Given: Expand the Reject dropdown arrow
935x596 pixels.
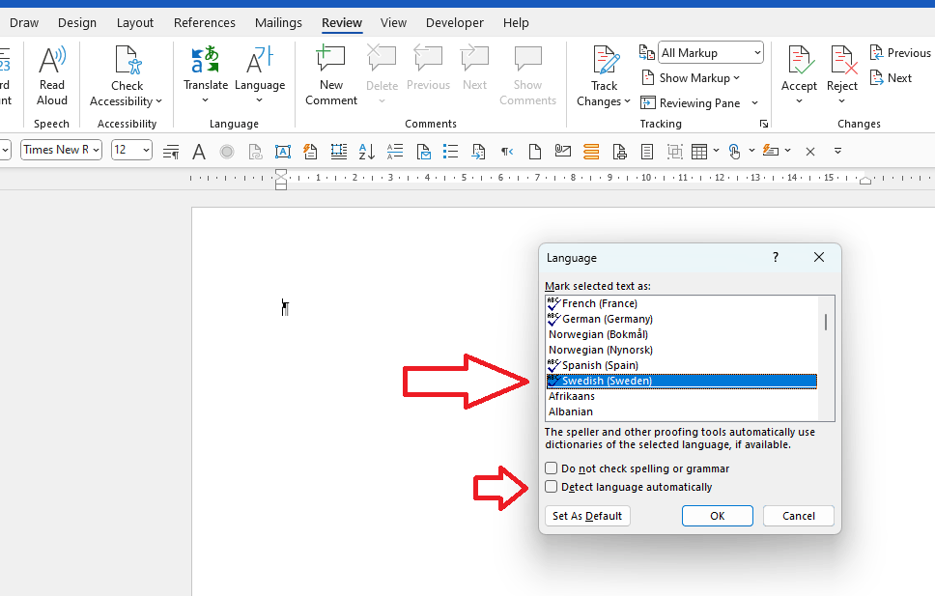Looking at the screenshot, I should 842,100.
